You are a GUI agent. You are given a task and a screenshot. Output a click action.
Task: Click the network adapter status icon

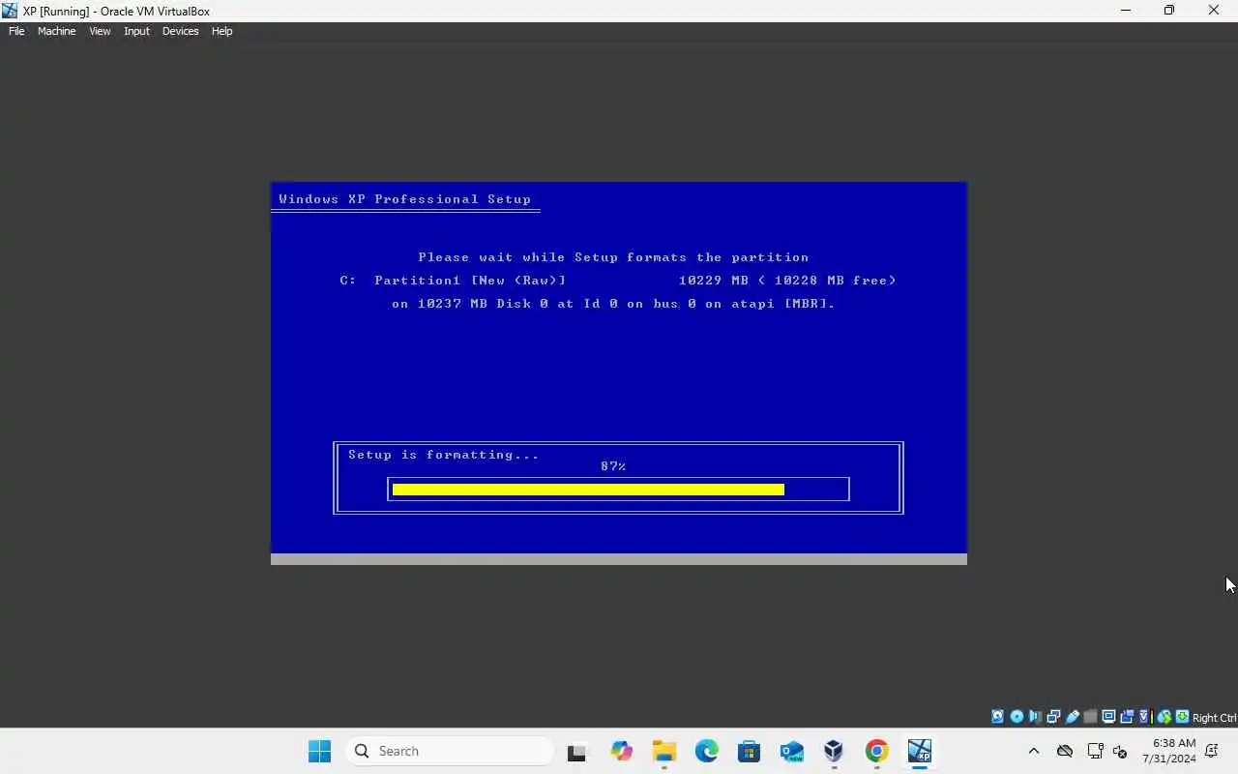coord(1053,717)
